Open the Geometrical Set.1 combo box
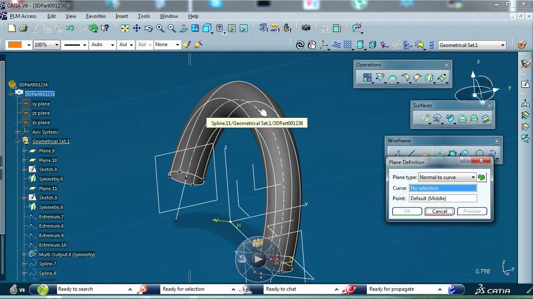533x299 pixels. point(503,45)
